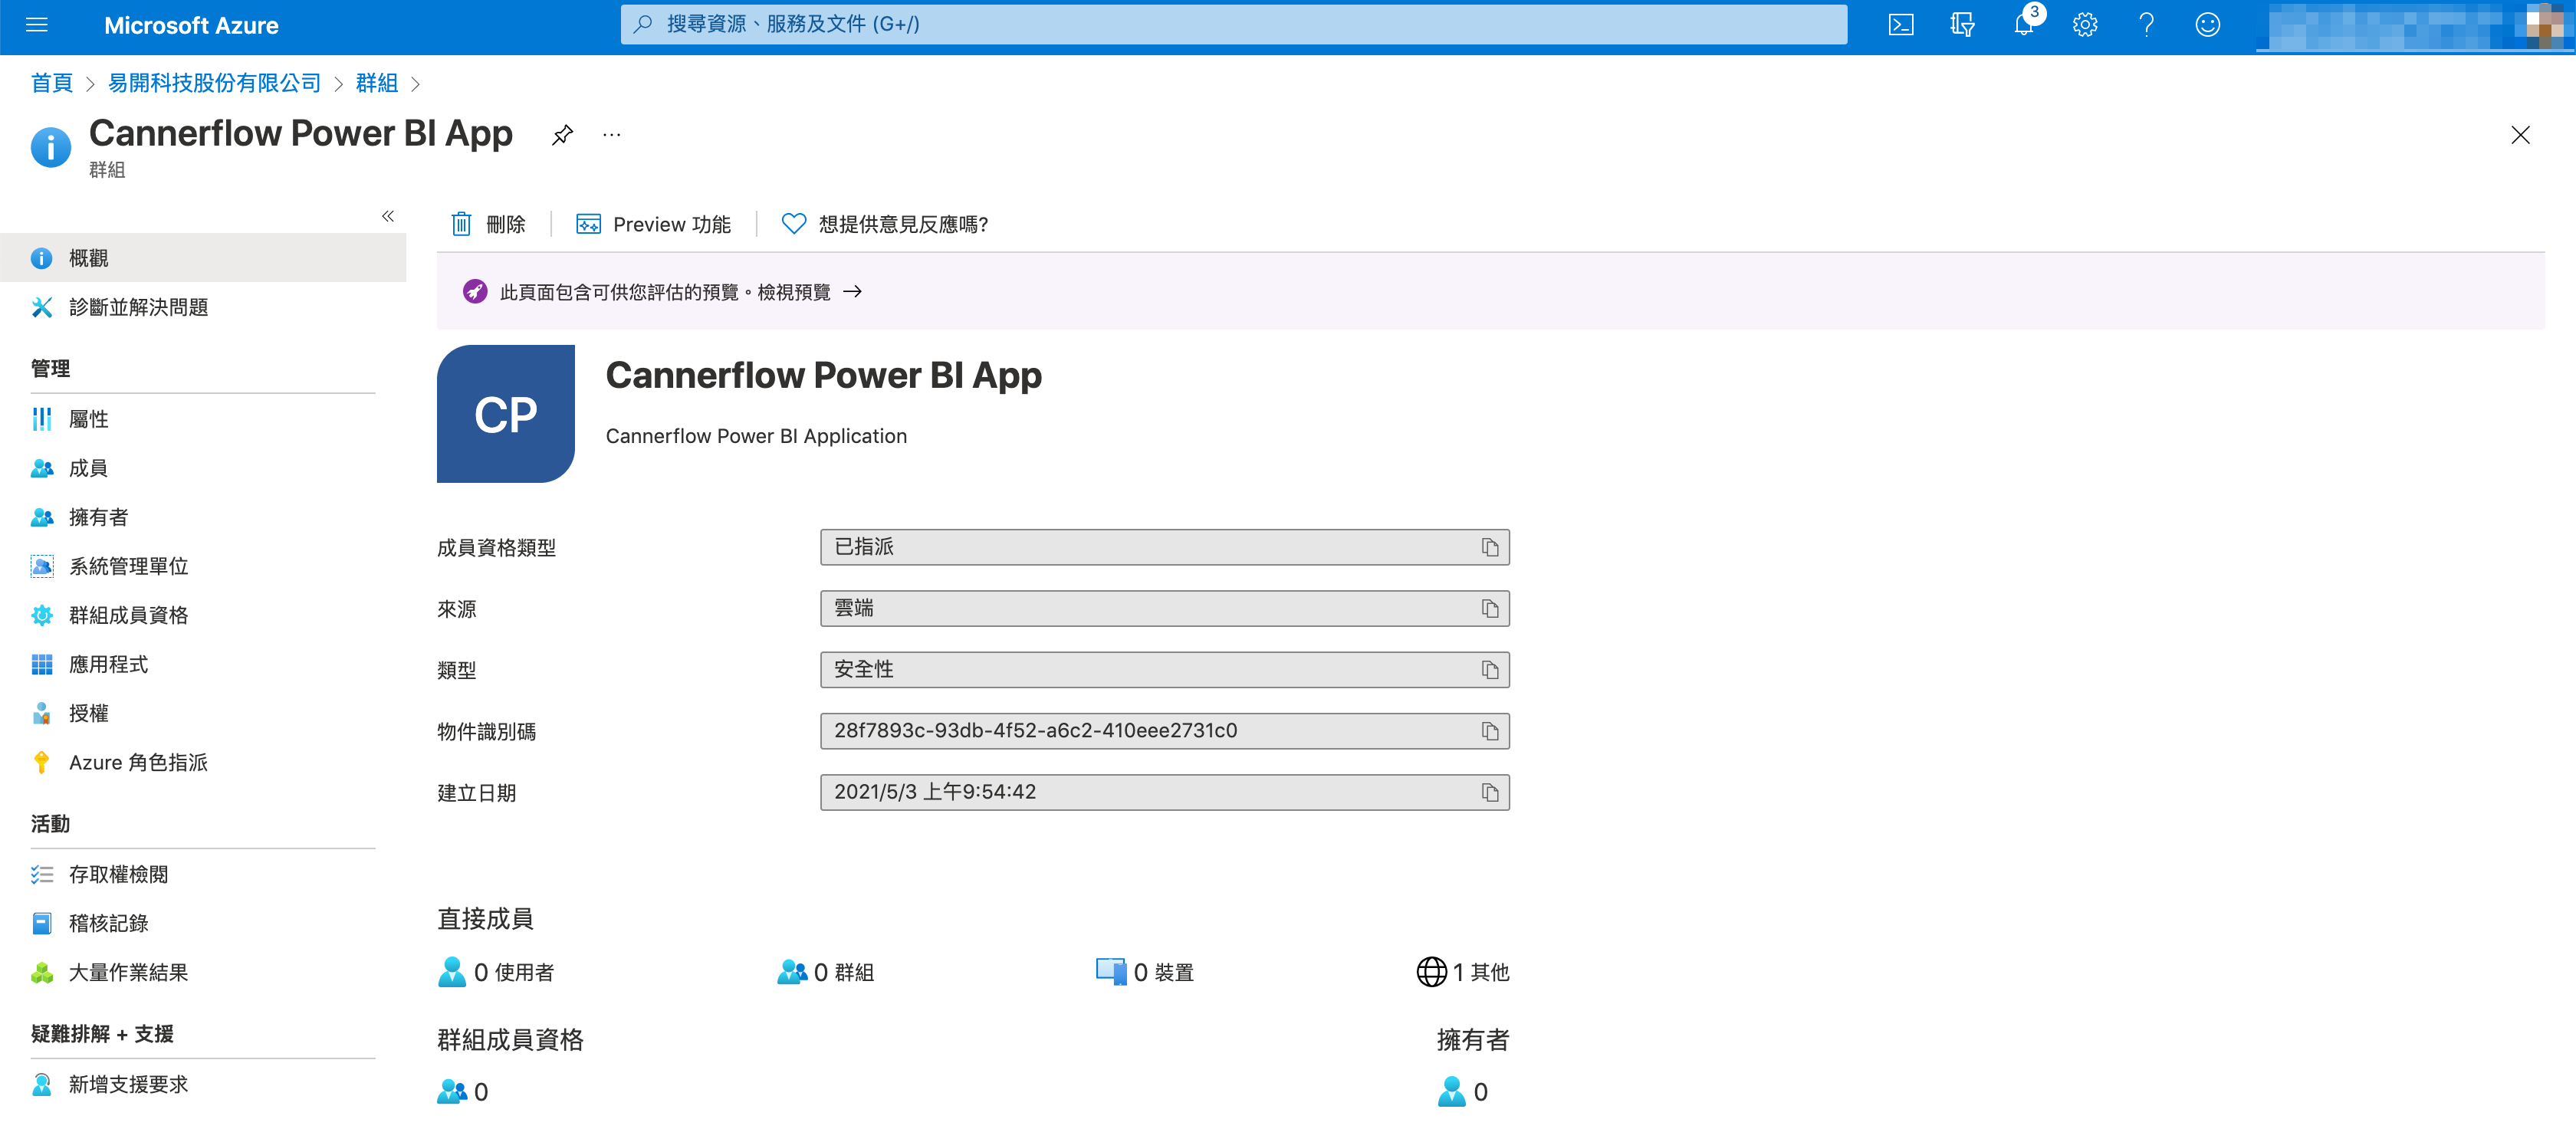Click the Microsoft Azure logo text
The image size is (2576, 1142).
pos(191,25)
